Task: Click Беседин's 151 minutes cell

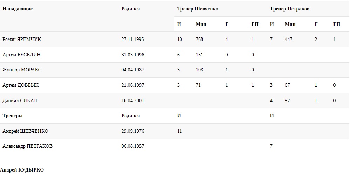Action: 199,55
